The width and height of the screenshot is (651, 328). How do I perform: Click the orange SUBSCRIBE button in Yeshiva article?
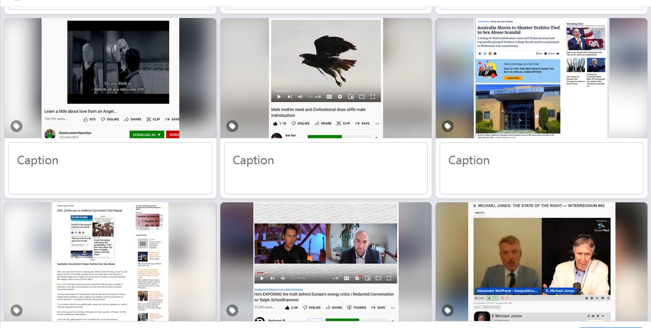point(513,78)
